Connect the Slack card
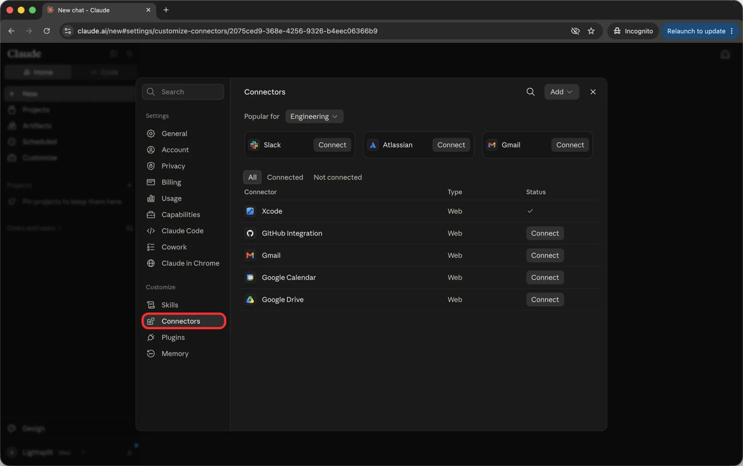Viewport: 743px width, 466px height. tap(332, 145)
